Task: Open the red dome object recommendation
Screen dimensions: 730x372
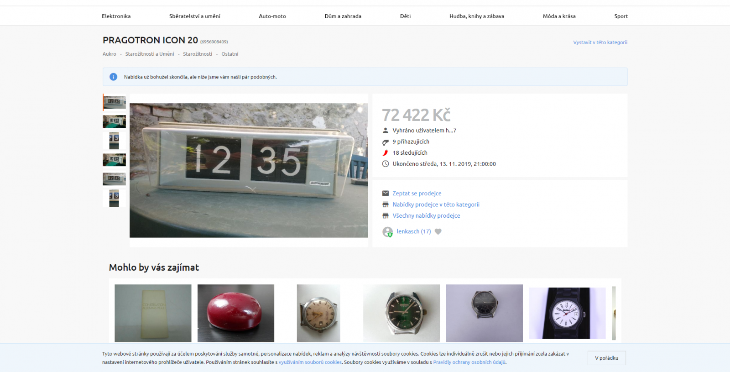Action: click(x=236, y=313)
